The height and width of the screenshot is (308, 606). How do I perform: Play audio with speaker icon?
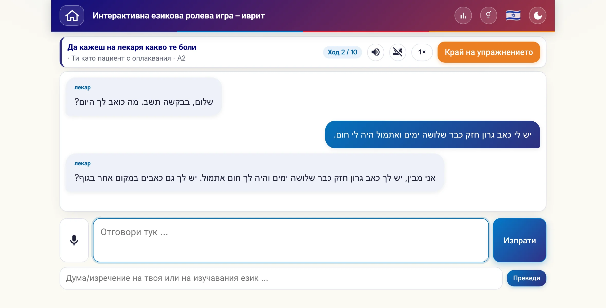[x=375, y=52]
